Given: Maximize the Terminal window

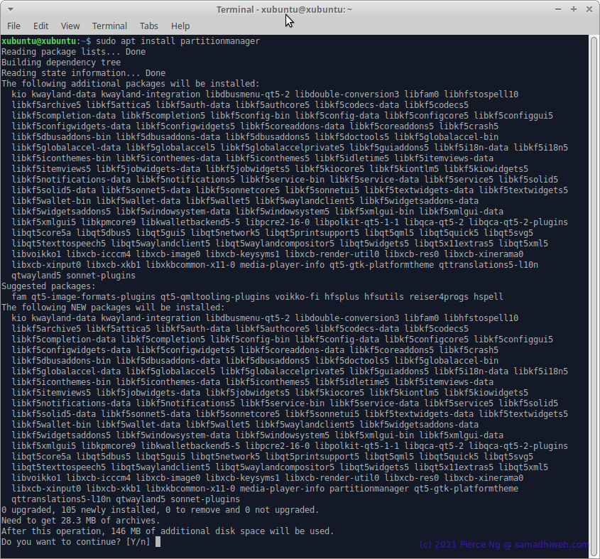Looking at the screenshot, I should [574, 9].
